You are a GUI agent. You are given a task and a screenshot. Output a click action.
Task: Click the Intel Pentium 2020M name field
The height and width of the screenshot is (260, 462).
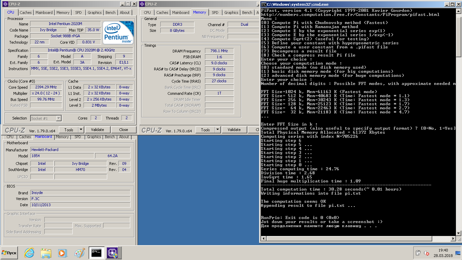66,24
